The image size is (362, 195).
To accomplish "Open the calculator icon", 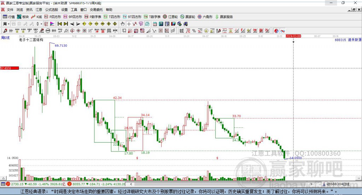I will coord(161,24).
